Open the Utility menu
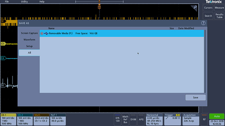Screen dimensions: 225x126 24,2
